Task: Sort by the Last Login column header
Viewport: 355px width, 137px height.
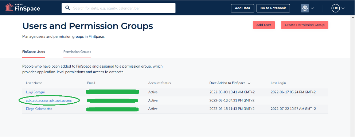Action: tap(278, 83)
